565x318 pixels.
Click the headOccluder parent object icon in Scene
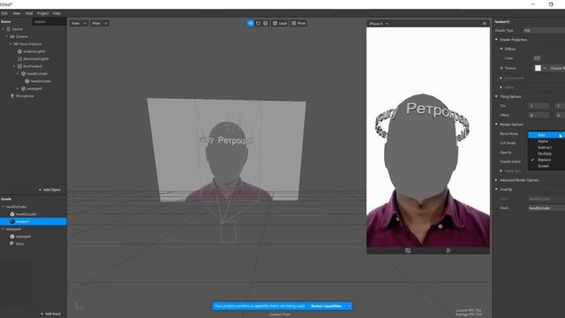(24, 73)
